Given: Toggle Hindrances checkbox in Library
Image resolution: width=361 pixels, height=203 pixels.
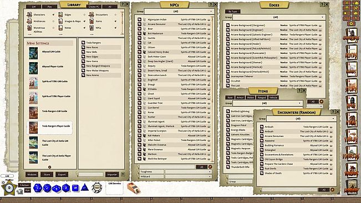Looking at the screenshot, I should click(53, 21).
